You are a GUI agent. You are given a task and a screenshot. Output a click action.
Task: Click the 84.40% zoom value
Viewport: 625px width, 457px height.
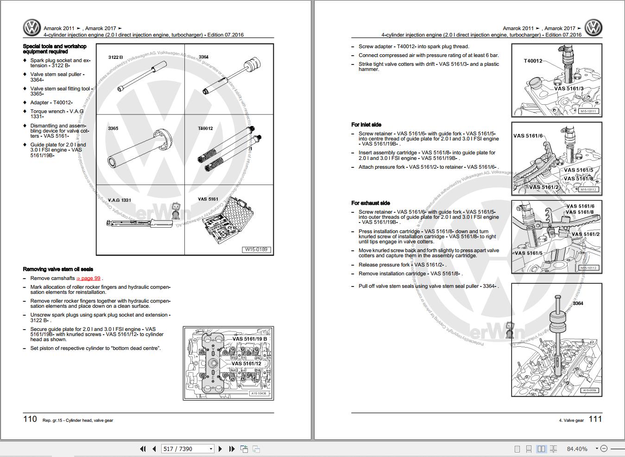577,449
